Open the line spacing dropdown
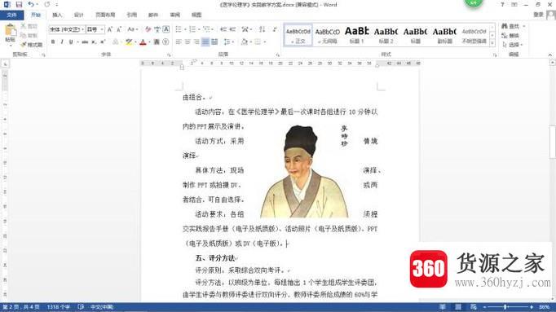556x312 pixels. pyautogui.click(x=232, y=42)
